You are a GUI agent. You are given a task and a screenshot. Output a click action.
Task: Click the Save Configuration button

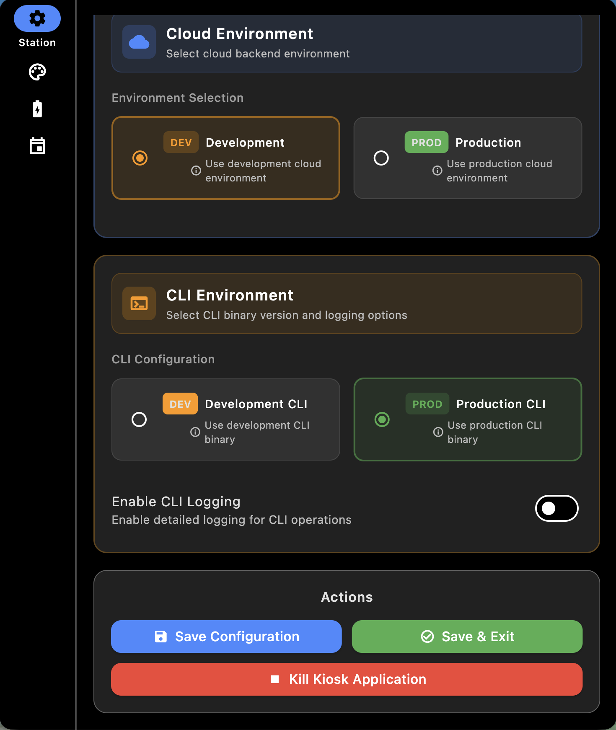point(226,637)
